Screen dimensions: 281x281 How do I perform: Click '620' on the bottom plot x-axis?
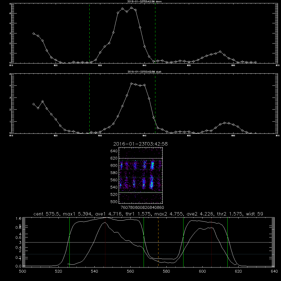(x=238, y=271)
